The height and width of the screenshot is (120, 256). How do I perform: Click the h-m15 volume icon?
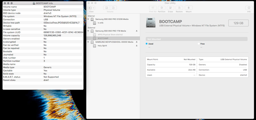tap(94, 23)
